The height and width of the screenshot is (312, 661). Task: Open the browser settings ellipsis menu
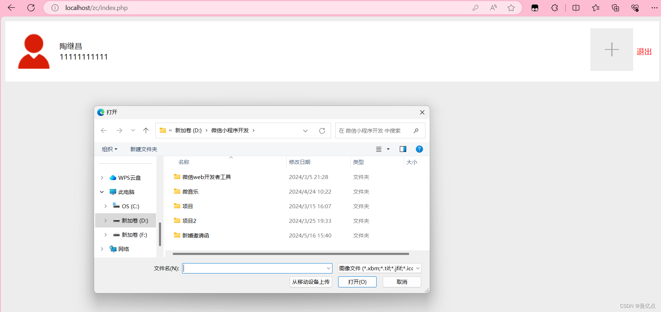[x=655, y=8]
